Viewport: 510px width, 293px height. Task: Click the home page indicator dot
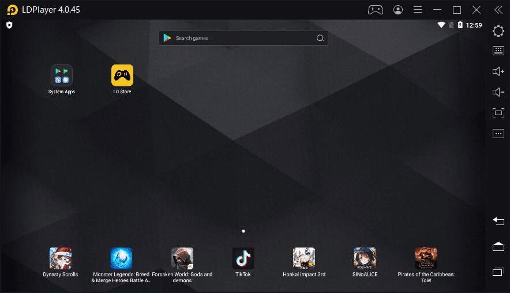pos(243,231)
